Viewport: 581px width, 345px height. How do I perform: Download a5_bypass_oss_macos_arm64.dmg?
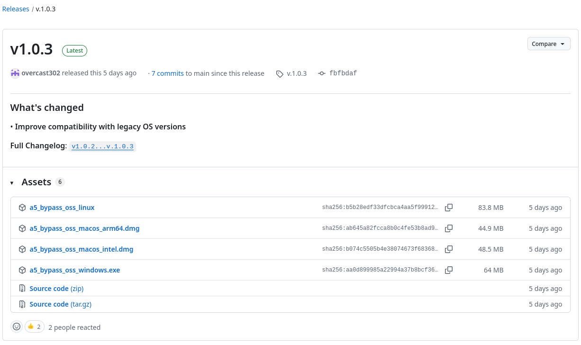pos(84,228)
